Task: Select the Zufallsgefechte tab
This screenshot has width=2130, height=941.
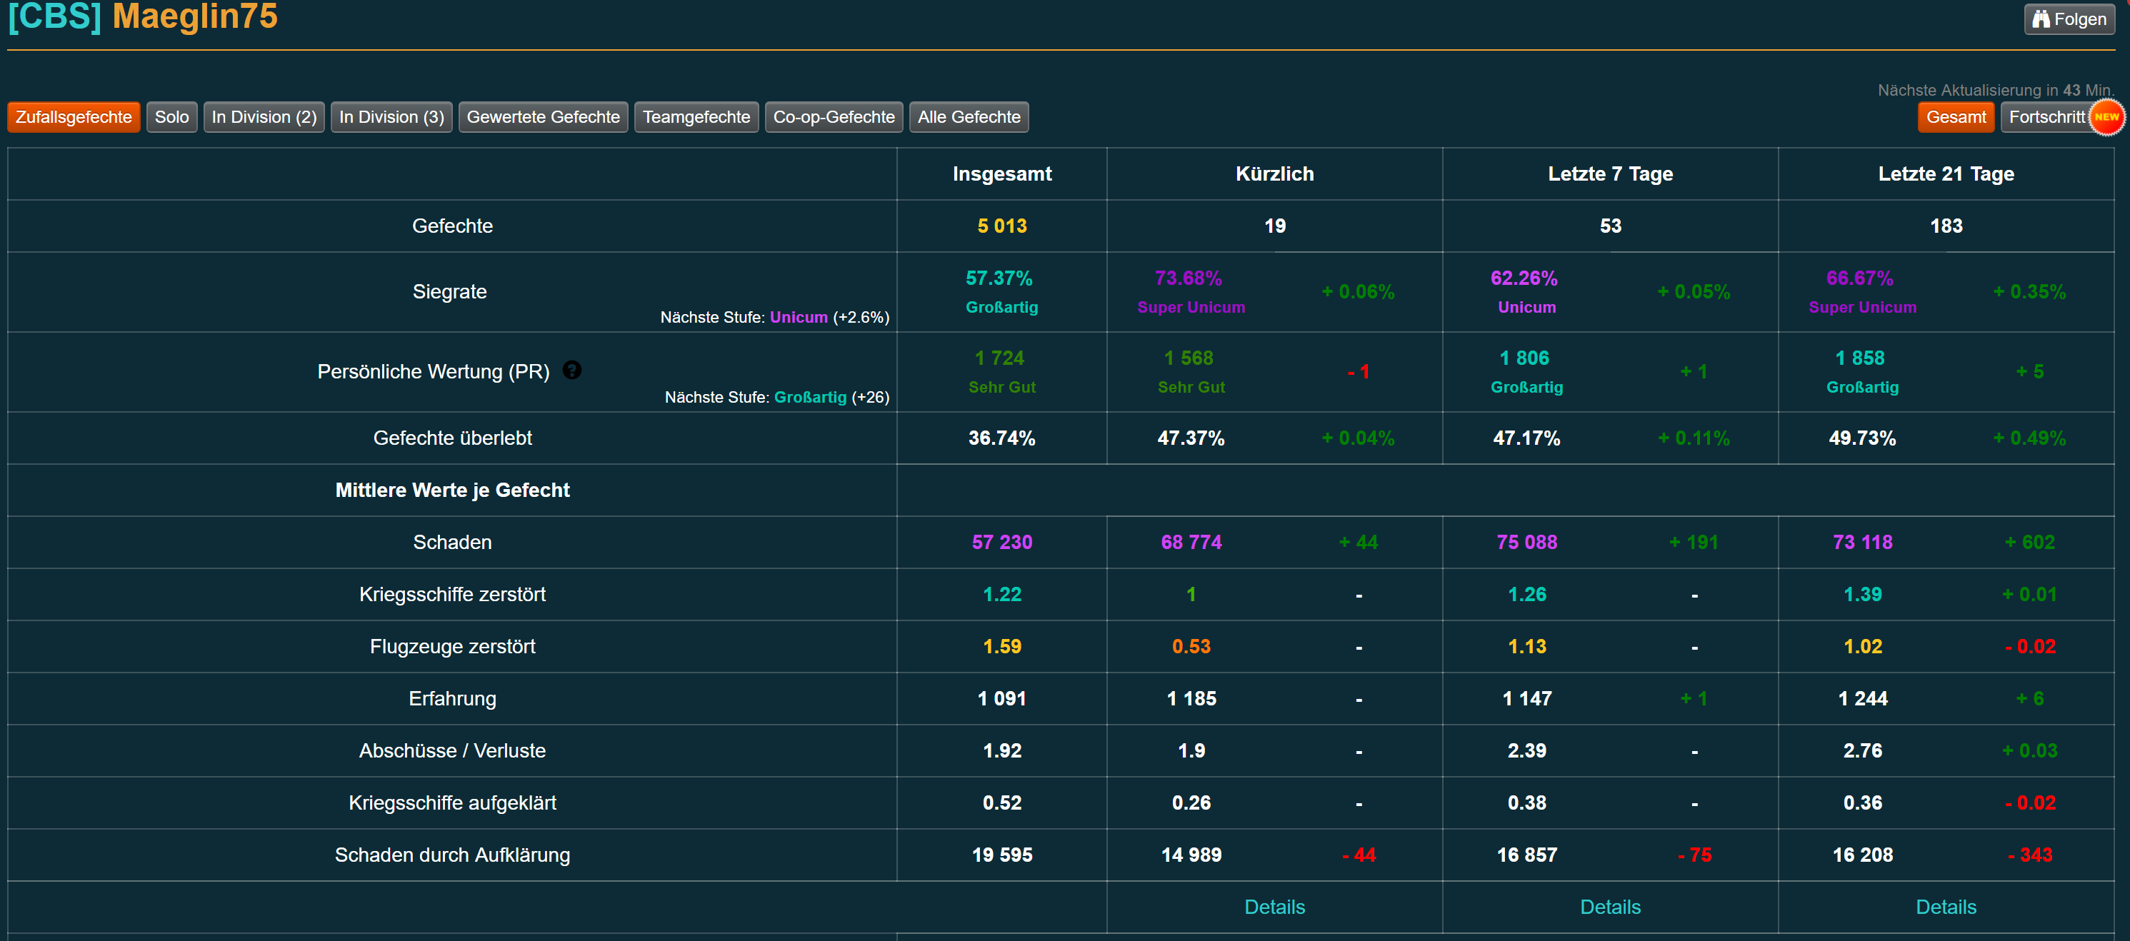Action: click(74, 117)
